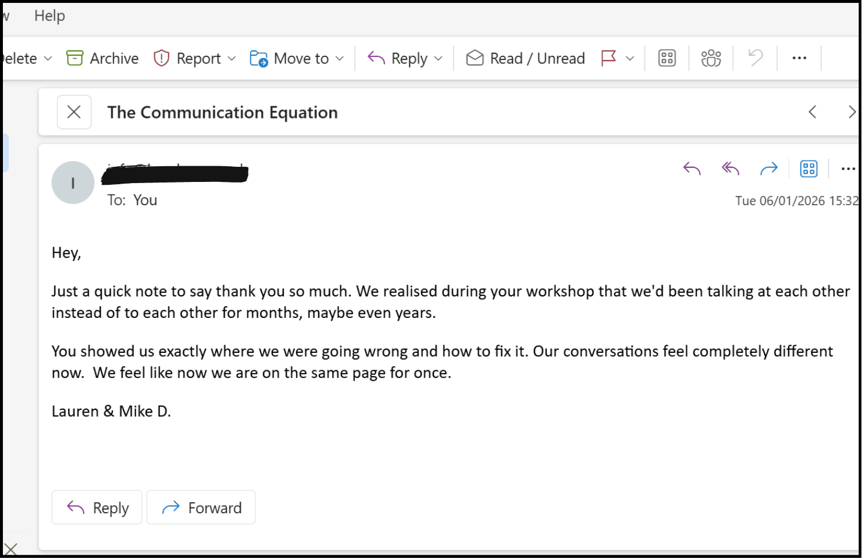Open the flag options dropdown arrow
Screen dimensions: 862x558
630,59
